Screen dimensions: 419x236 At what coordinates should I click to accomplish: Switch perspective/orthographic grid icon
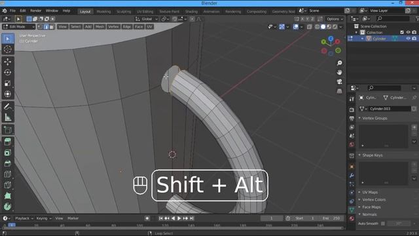coord(339,91)
